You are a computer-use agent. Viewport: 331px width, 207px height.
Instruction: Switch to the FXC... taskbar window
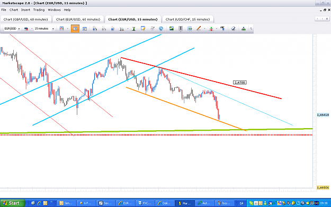pos(145,203)
